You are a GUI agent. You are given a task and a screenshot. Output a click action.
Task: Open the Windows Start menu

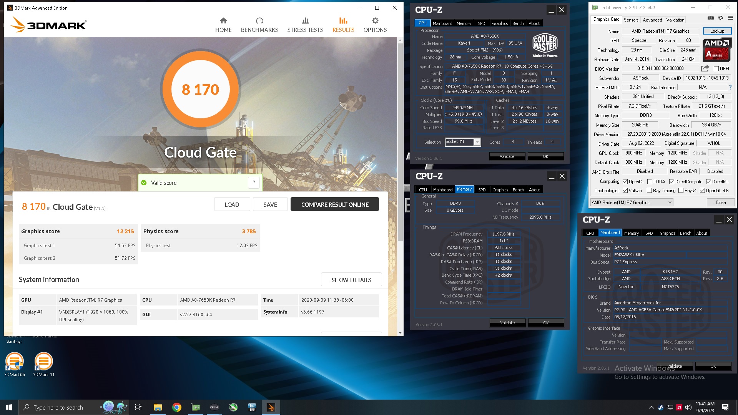pos(9,407)
